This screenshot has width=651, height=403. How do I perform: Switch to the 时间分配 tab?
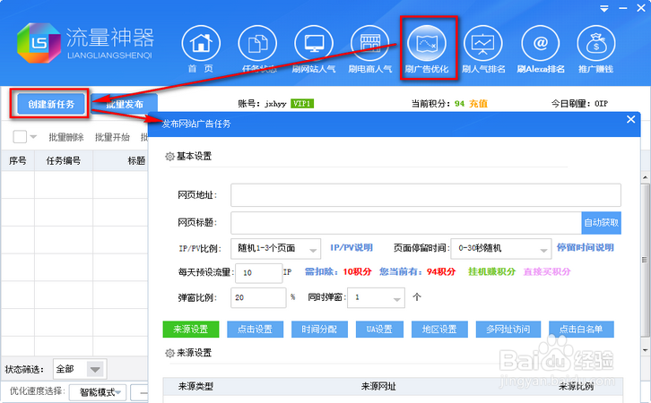pos(319,330)
